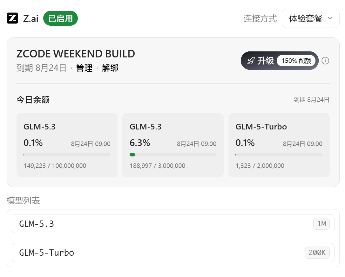Click the 6.3% percentage text
Screen dimensions: 345x277
(x=140, y=143)
